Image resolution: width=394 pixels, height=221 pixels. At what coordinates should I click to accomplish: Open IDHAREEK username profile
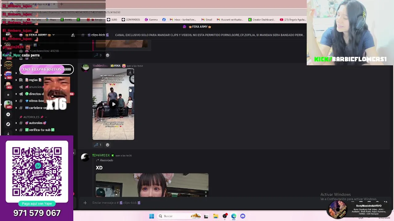(x=101, y=155)
